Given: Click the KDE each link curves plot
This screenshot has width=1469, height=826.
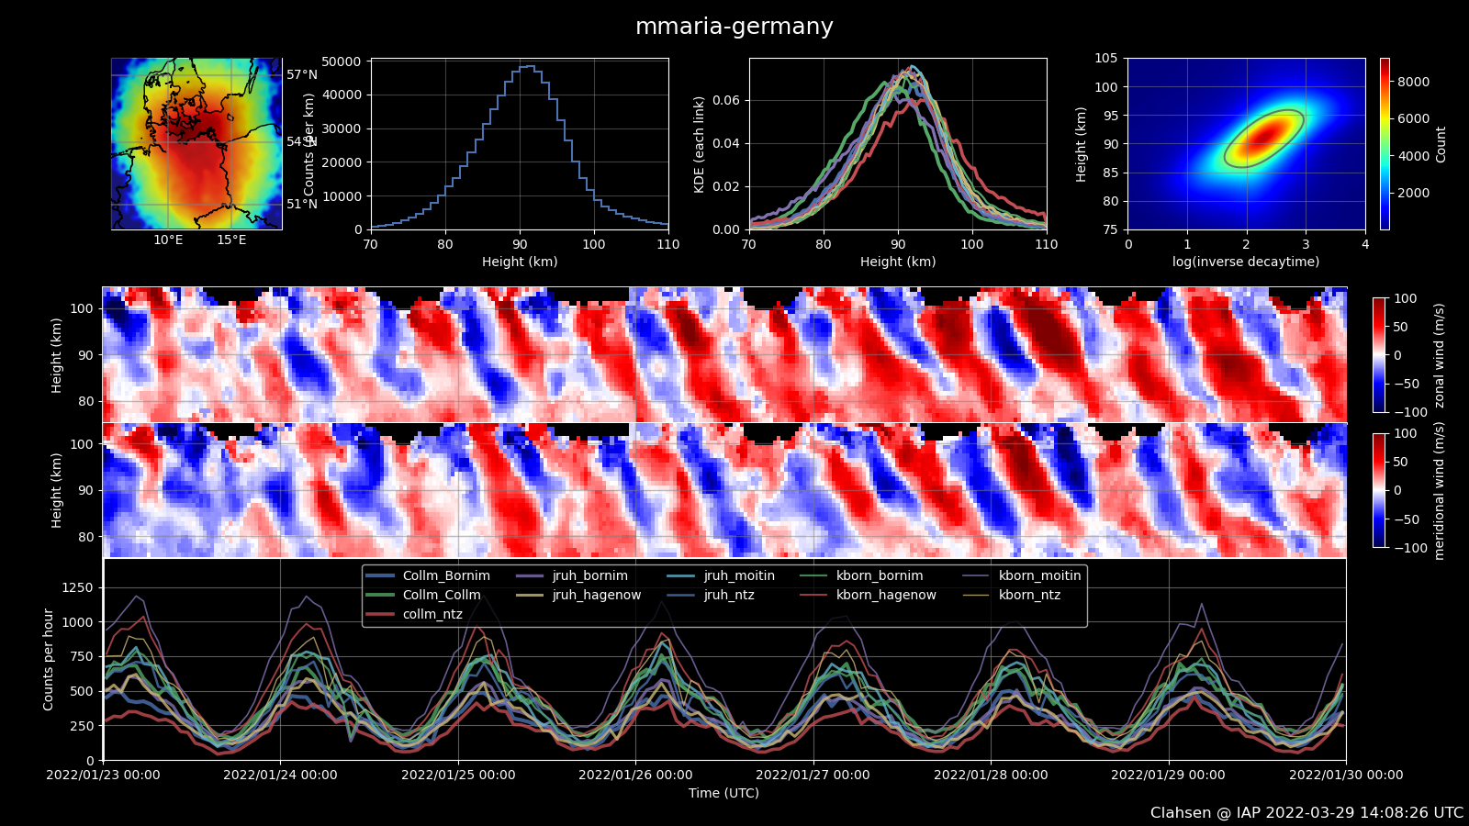Looking at the screenshot, I should tap(898, 144).
